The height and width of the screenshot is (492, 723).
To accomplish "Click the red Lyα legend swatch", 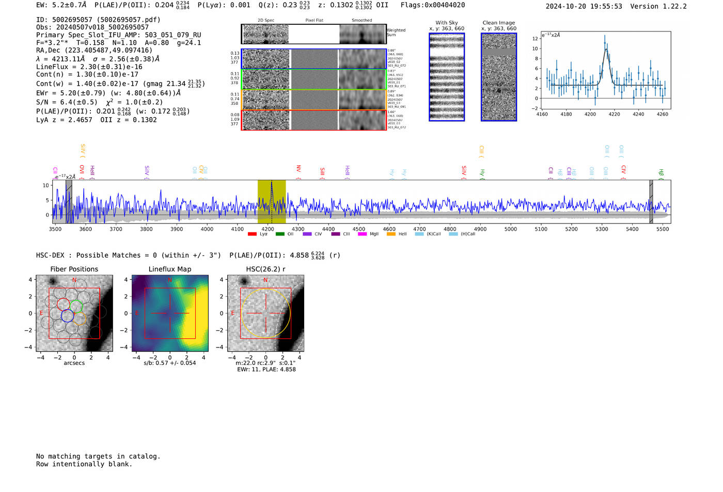I will (x=252, y=234).
